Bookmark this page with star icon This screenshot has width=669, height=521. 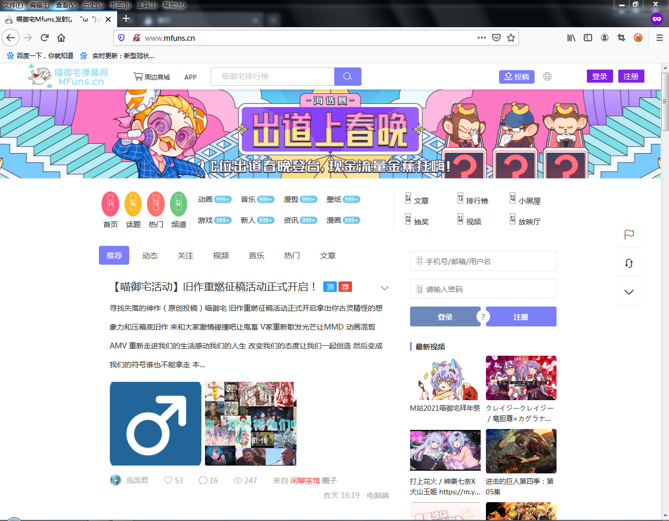click(511, 38)
